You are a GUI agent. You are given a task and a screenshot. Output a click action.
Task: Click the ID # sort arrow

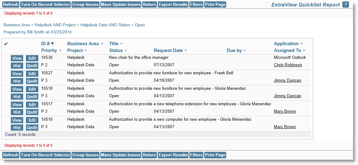[x=53, y=44]
